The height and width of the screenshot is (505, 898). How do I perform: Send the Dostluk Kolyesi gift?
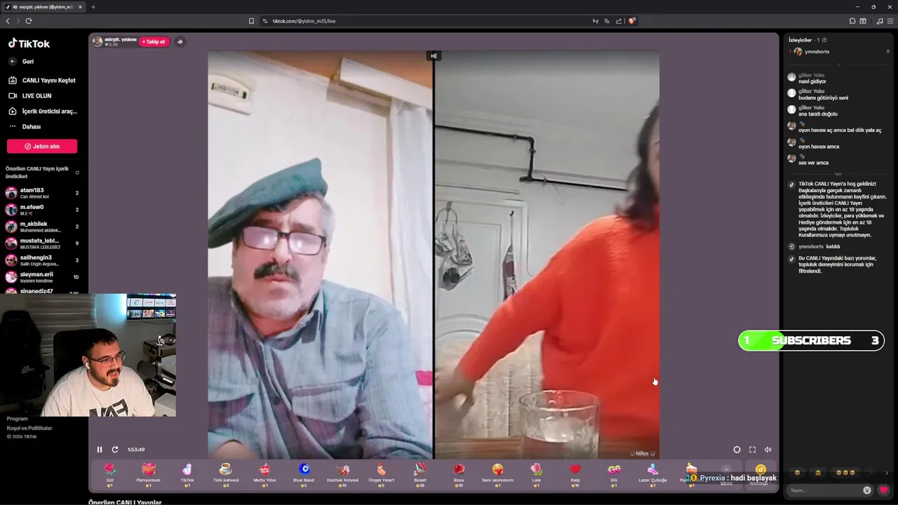[342, 474]
